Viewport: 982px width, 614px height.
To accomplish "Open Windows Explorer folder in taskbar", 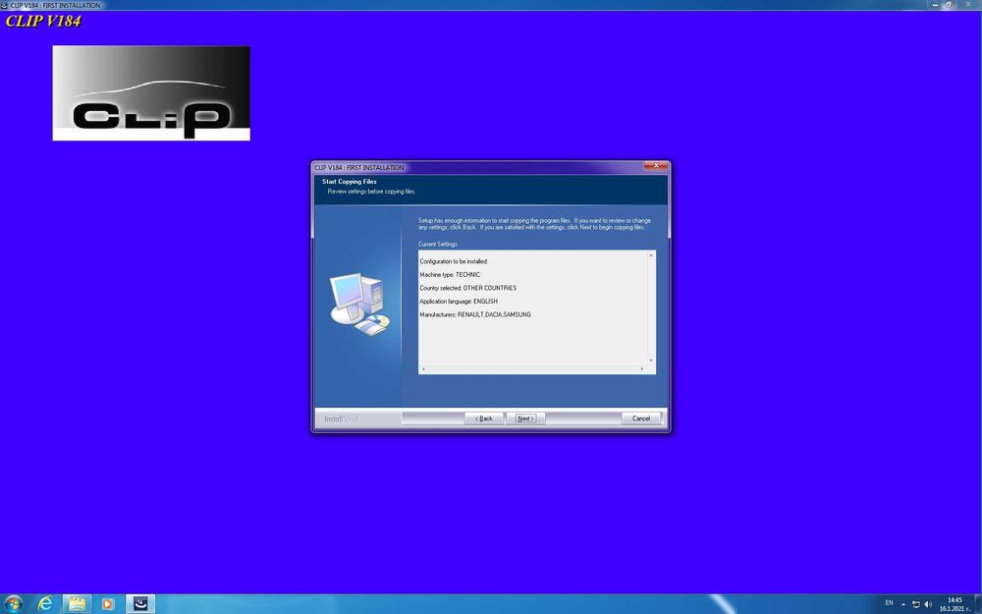I will point(77,604).
